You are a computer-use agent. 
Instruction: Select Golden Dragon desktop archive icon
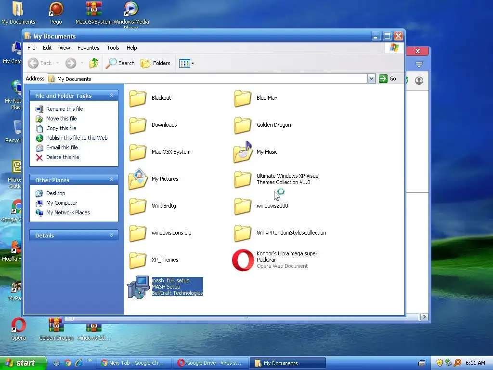[x=56, y=329]
